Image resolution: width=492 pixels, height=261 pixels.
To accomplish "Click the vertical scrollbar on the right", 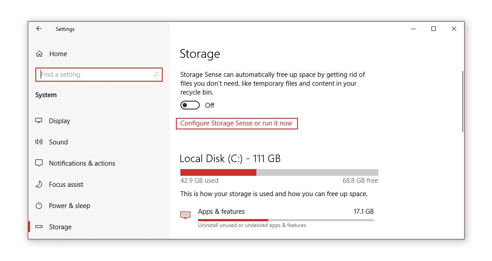I will (x=462, y=102).
